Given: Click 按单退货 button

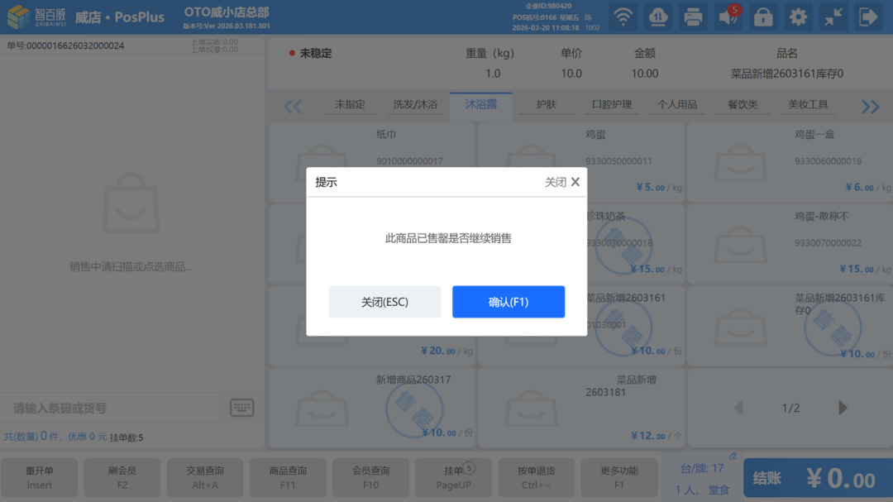Looking at the screenshot, I should point(537,477).
